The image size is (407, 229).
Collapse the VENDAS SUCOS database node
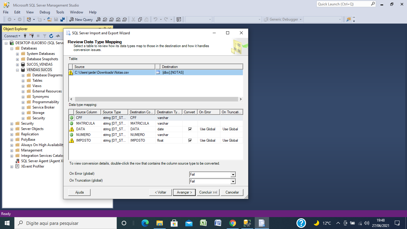coord(17,70)
